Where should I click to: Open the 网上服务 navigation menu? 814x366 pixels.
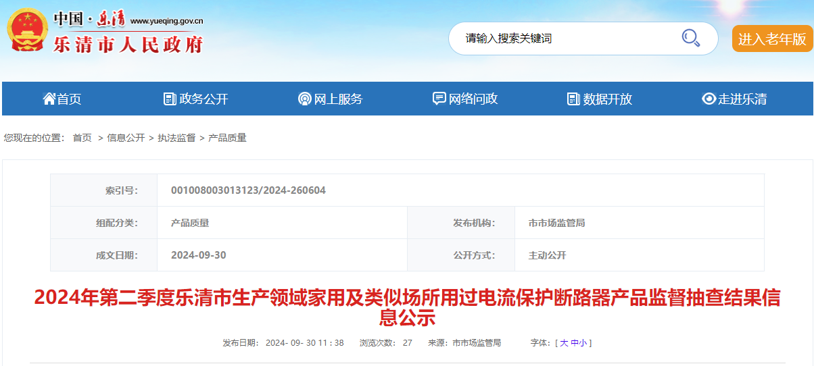(x=338, y=99)
